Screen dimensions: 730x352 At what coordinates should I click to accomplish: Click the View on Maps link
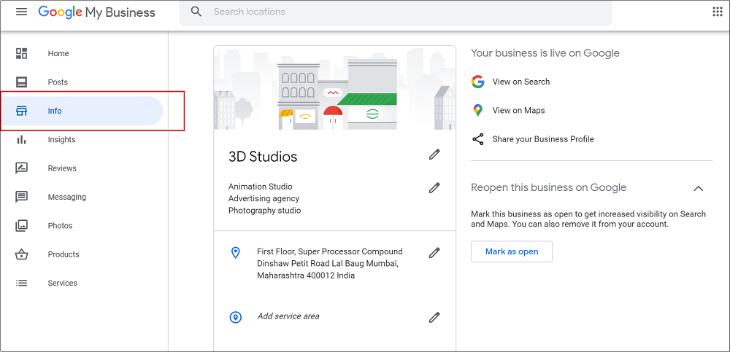(518, 111)
